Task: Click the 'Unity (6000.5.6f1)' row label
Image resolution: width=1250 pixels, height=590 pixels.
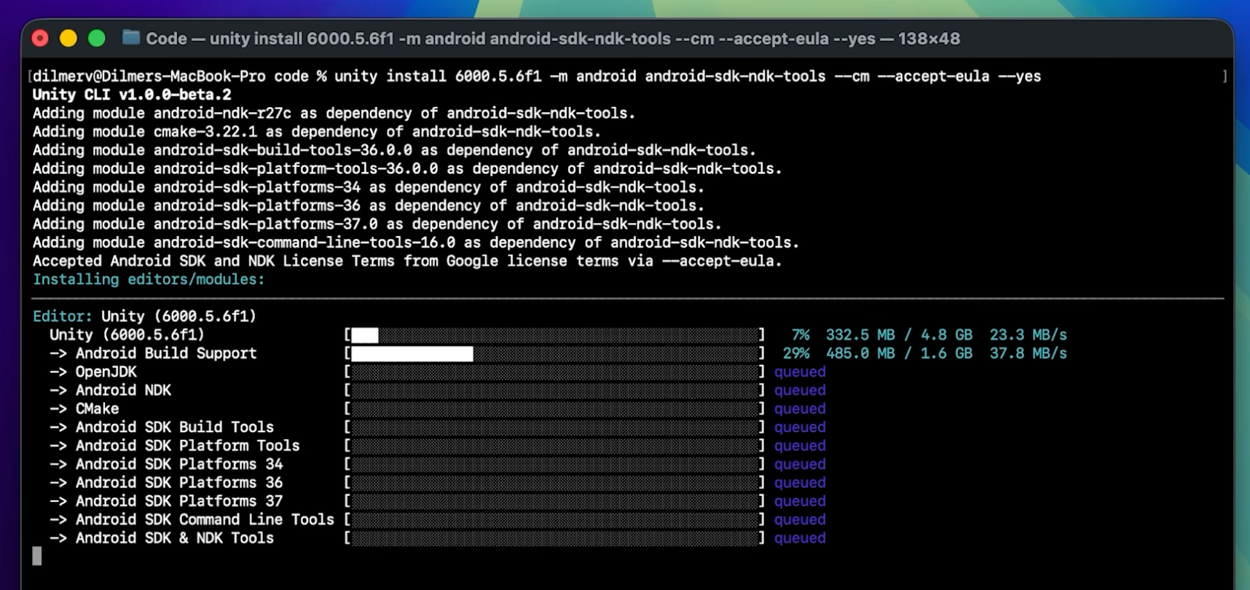Action: coord(127,335)
